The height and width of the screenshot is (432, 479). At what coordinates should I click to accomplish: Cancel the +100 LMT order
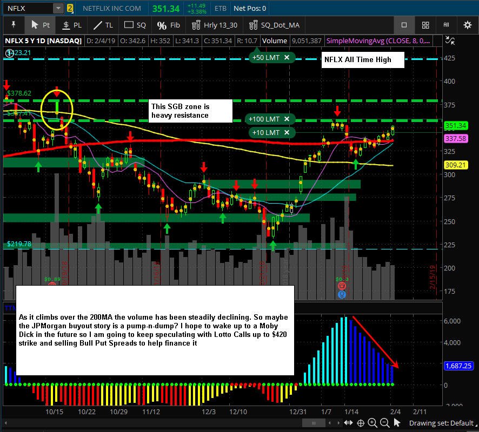click(287, 119)
